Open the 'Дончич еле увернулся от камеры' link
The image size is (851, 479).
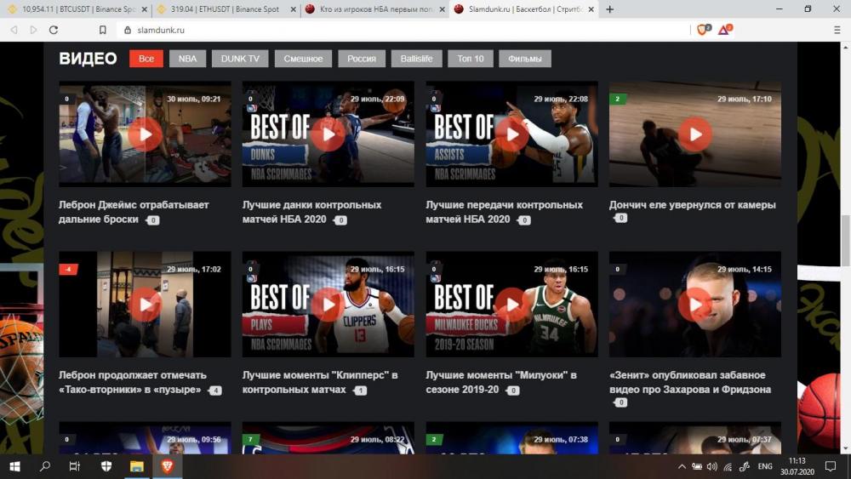[692, 205]
